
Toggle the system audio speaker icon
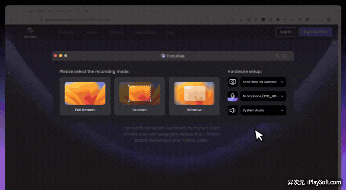coord(232,110)
